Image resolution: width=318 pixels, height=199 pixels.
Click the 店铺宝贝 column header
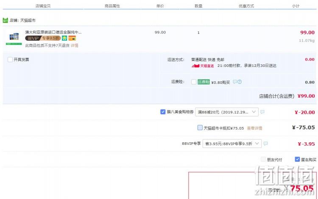coord(43,6)
